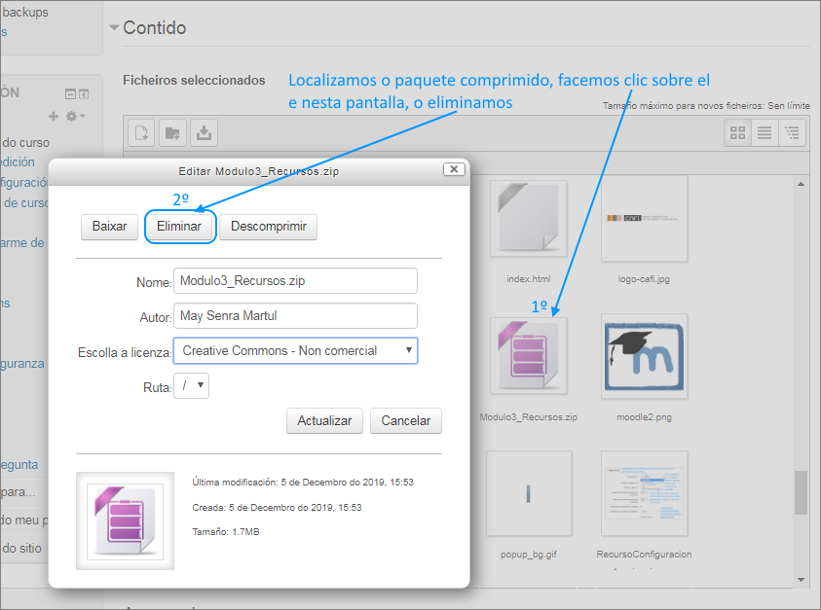Image resolution: width=821 pixels, height=610 pixels.
Task: Select the Nome input field
Action: [x=295, y=281]
